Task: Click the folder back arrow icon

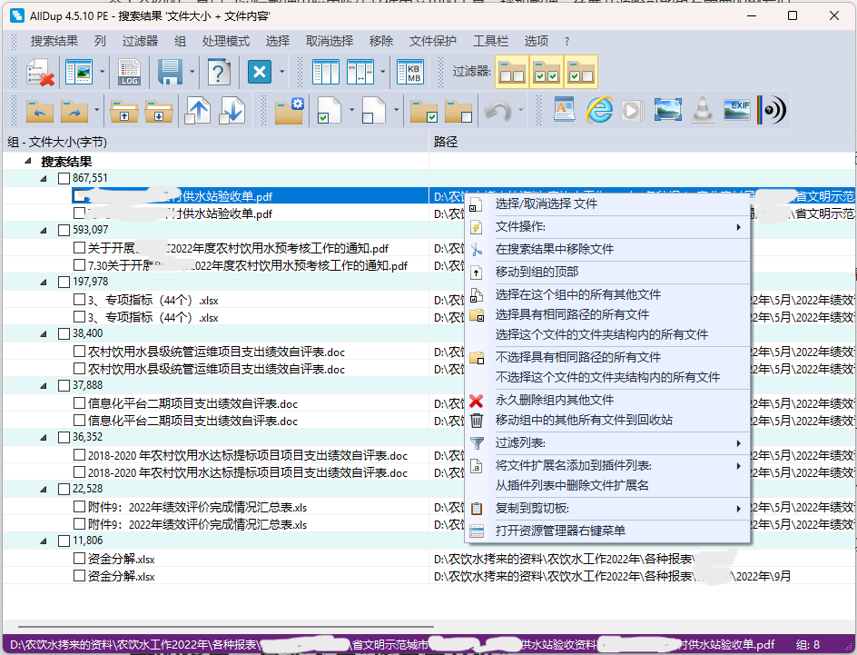Action: 40,111
